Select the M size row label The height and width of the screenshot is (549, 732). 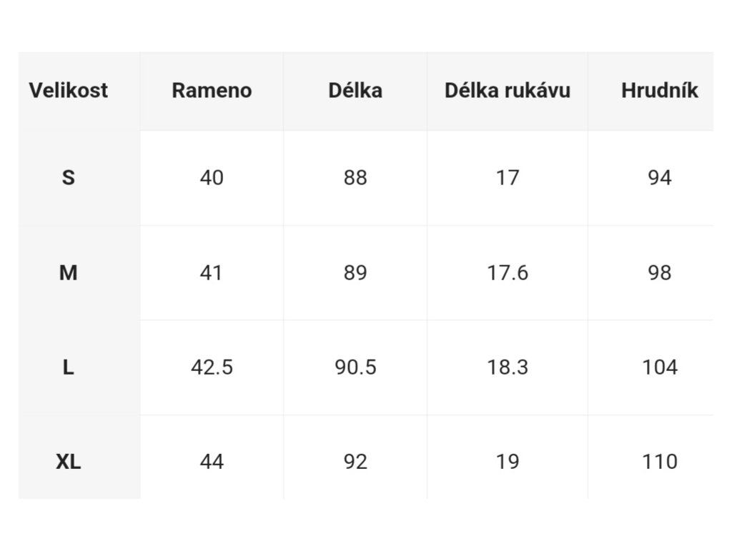[68, 272]
